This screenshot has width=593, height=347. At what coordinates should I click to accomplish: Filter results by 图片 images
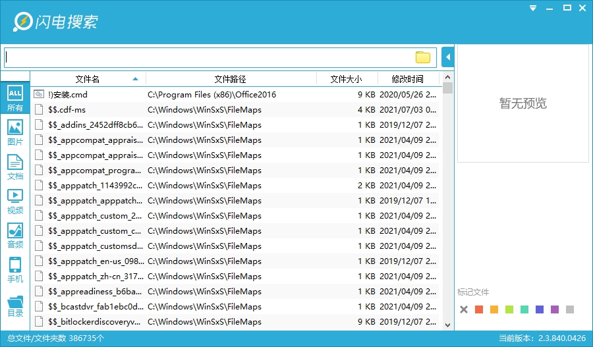(14, 132)
